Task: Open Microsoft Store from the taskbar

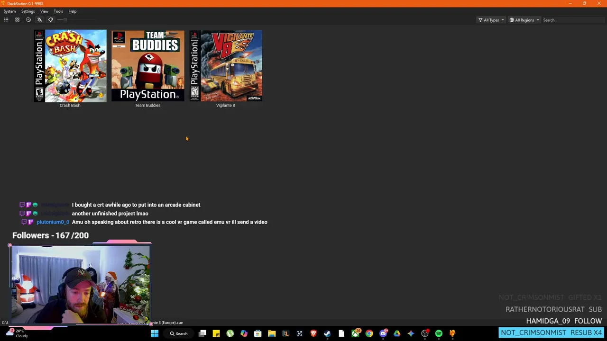Action: click(258, 333)
